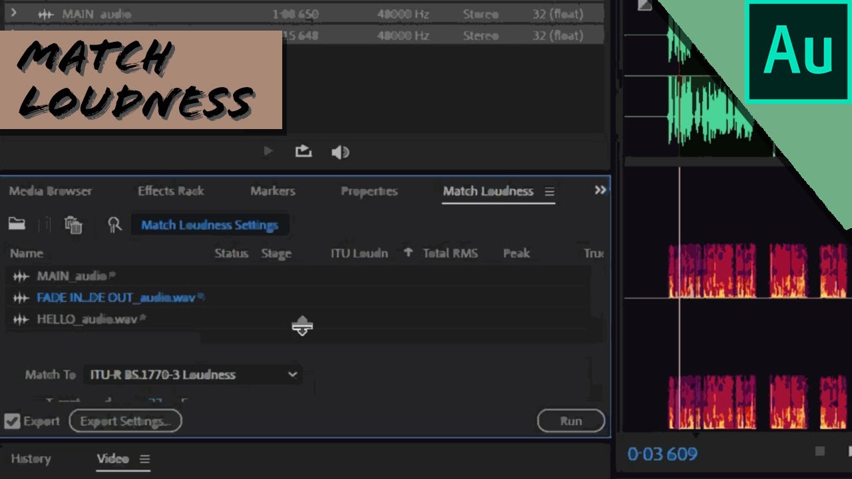
Task: Play the selected file preview
Action: (x=268, y=152)
